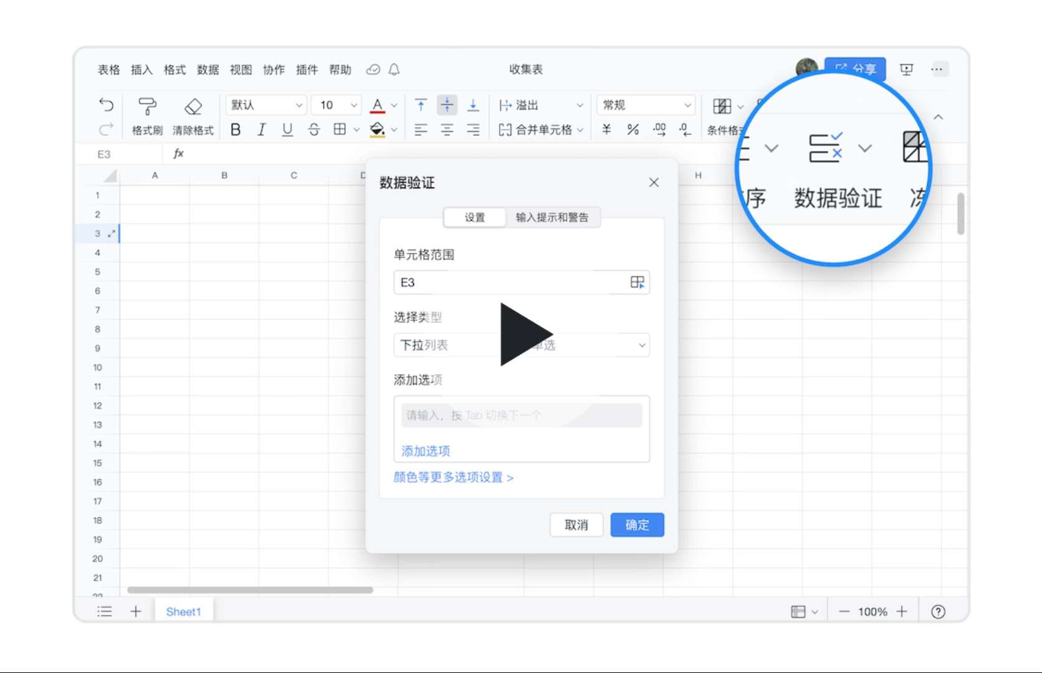The image size is (1042, 673).
Task: Click the conditional formatting icon
Action: pyautogui.click(x=722, y=106)
